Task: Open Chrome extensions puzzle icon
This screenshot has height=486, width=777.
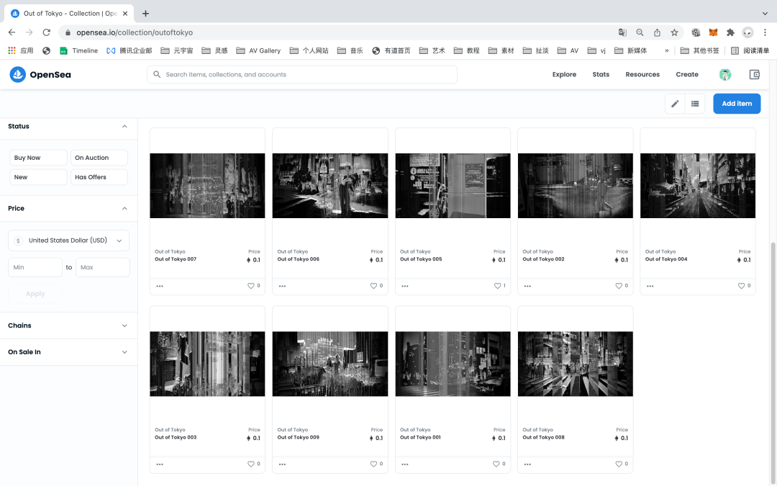Action: [730, 32]
